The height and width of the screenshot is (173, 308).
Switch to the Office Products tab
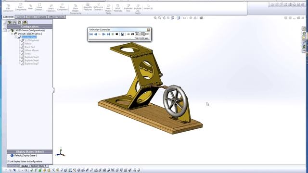click(57, 17)
